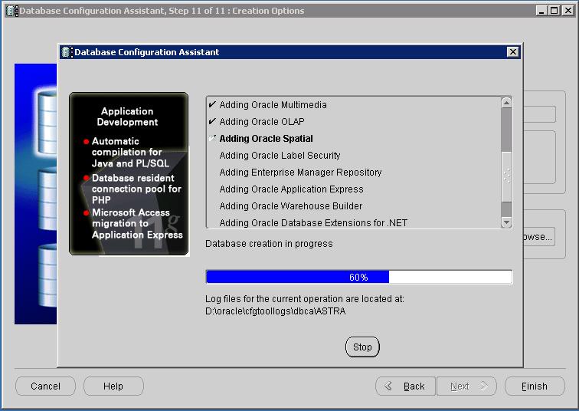
Task: Minimize the Creation Options window
Action: click(x=541, y=10)
